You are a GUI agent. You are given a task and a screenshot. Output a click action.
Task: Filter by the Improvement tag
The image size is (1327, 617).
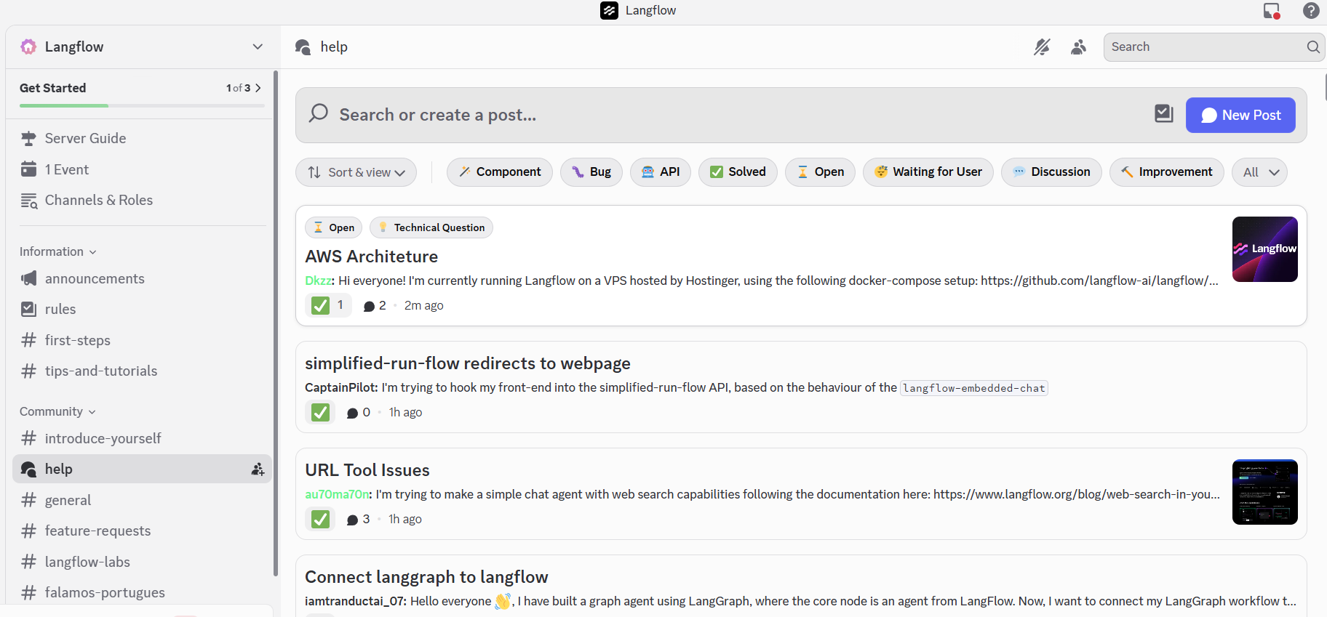point(1167,172)
